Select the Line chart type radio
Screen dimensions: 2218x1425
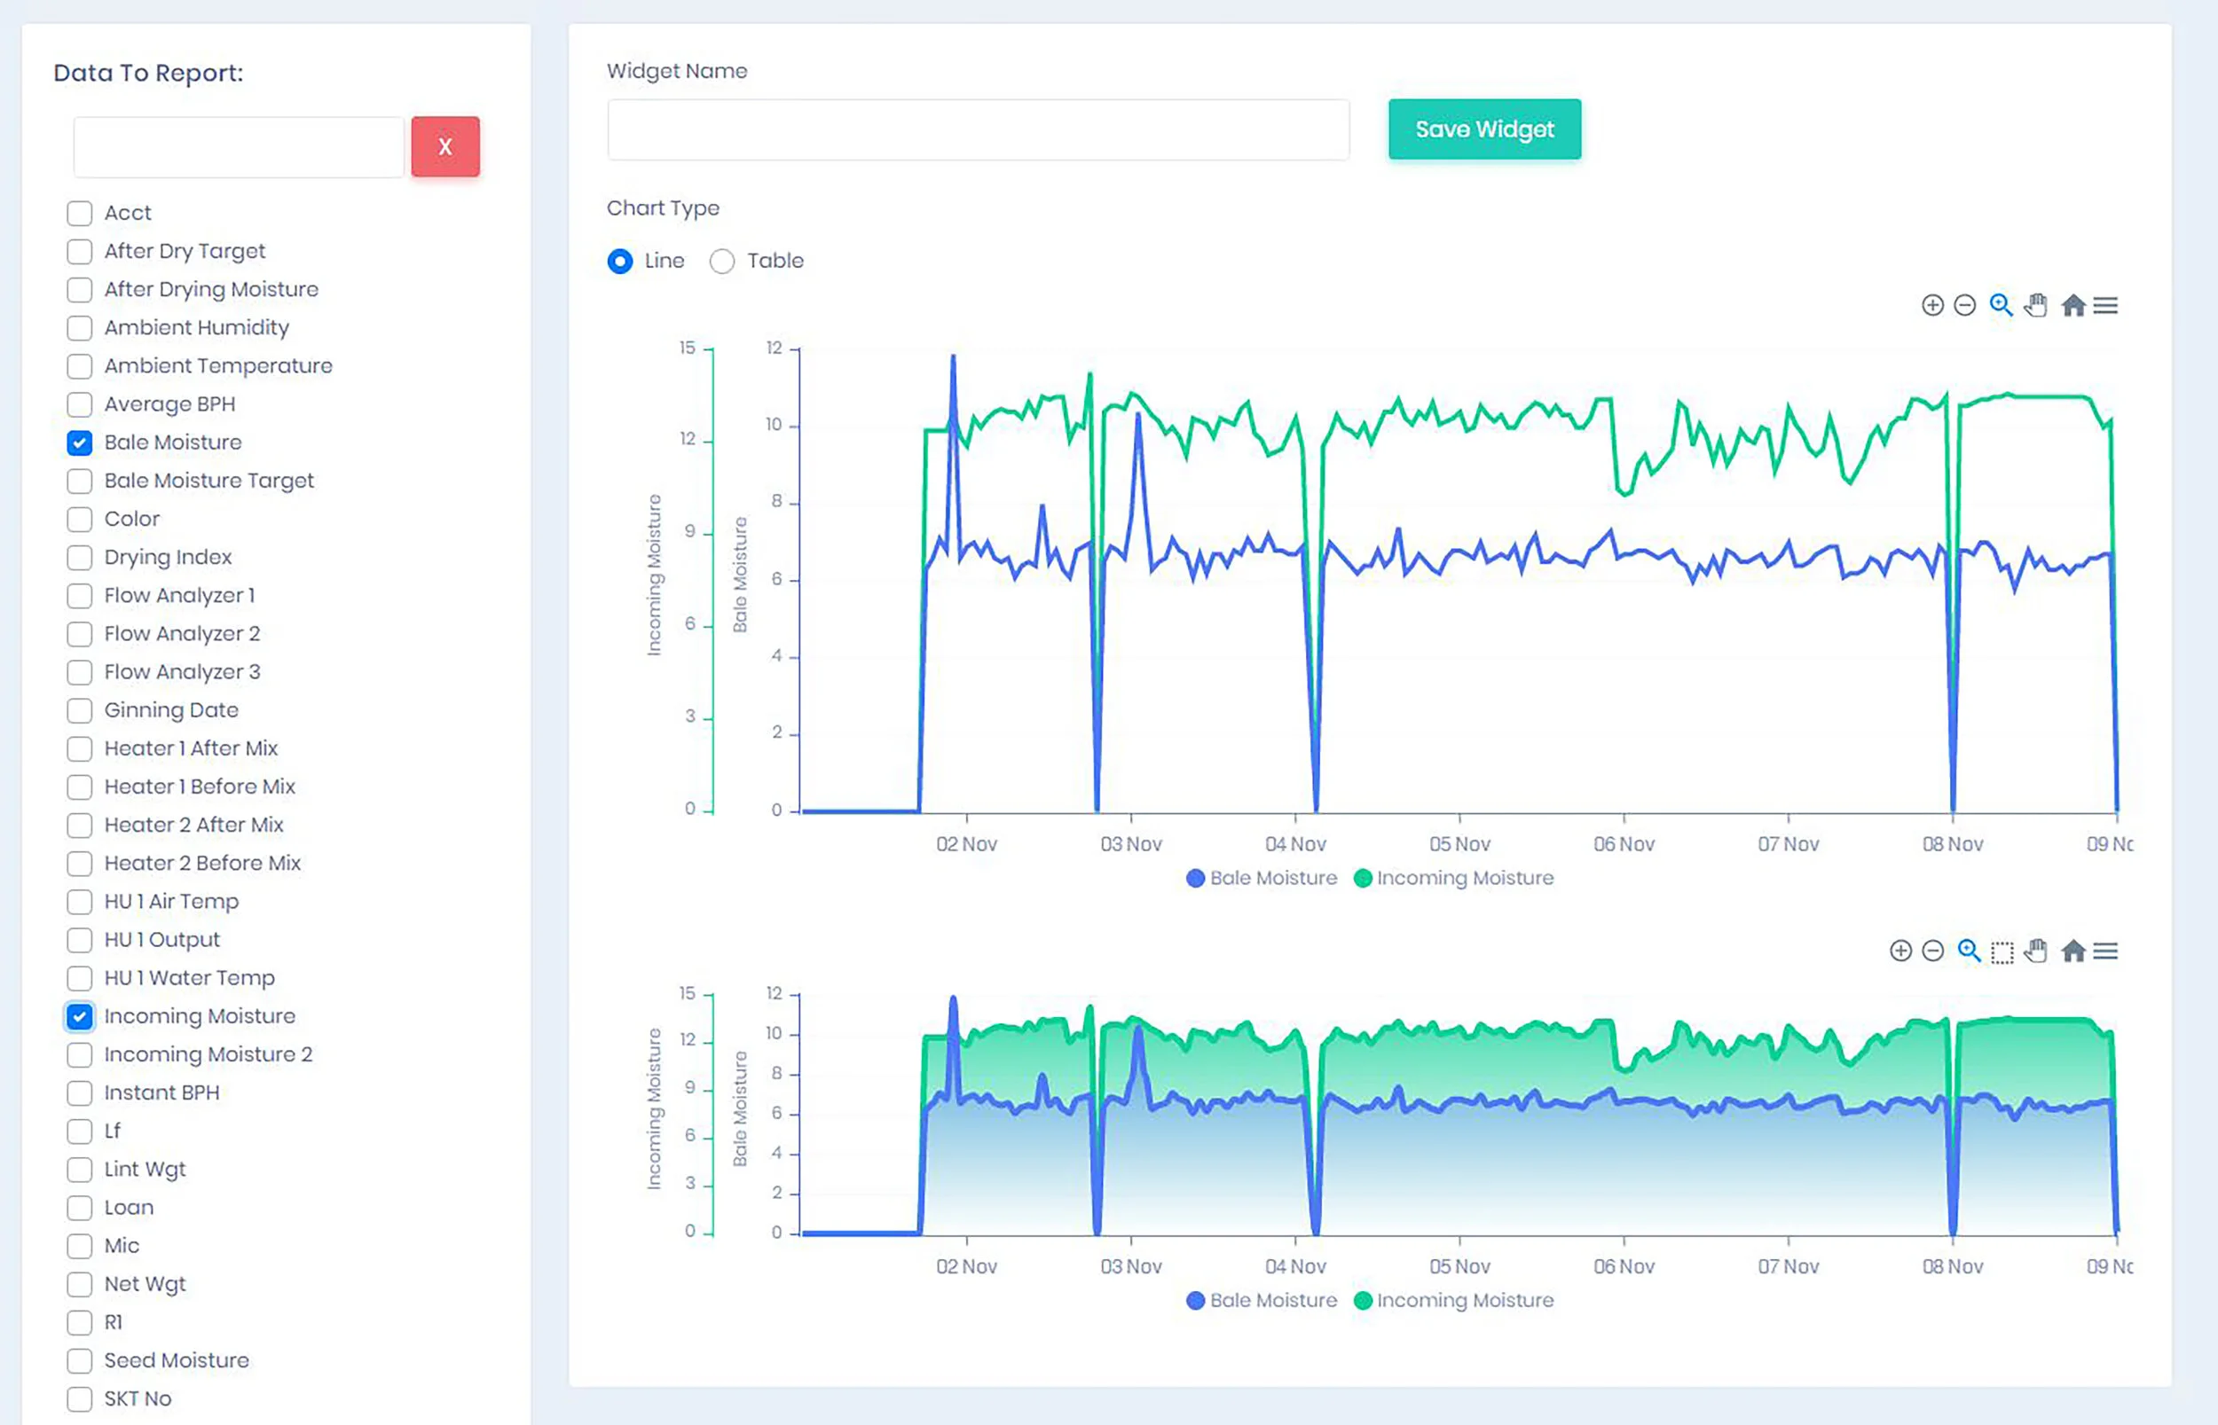[620, 262]
